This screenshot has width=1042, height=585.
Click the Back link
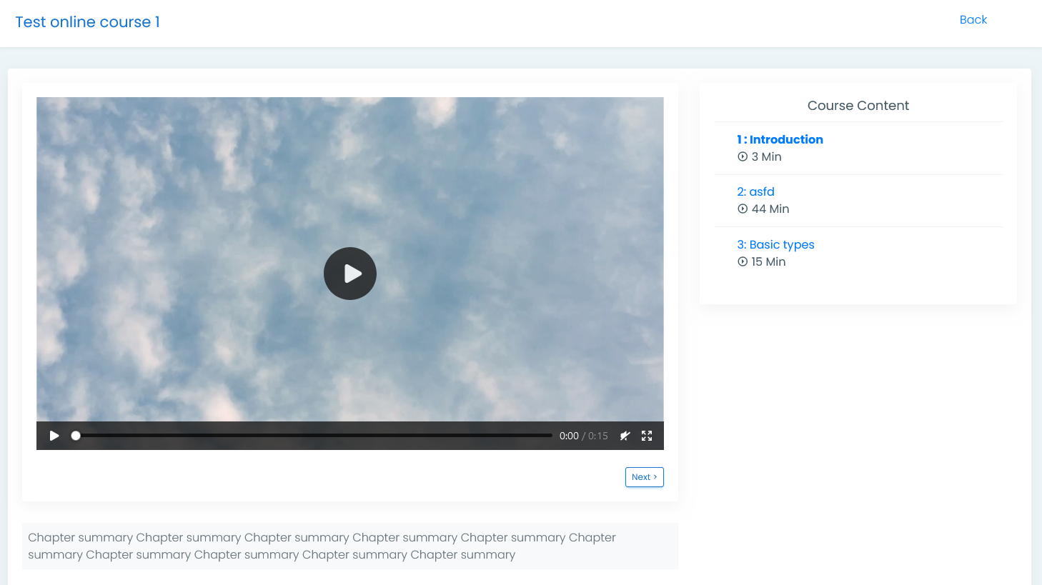(973, 20)
